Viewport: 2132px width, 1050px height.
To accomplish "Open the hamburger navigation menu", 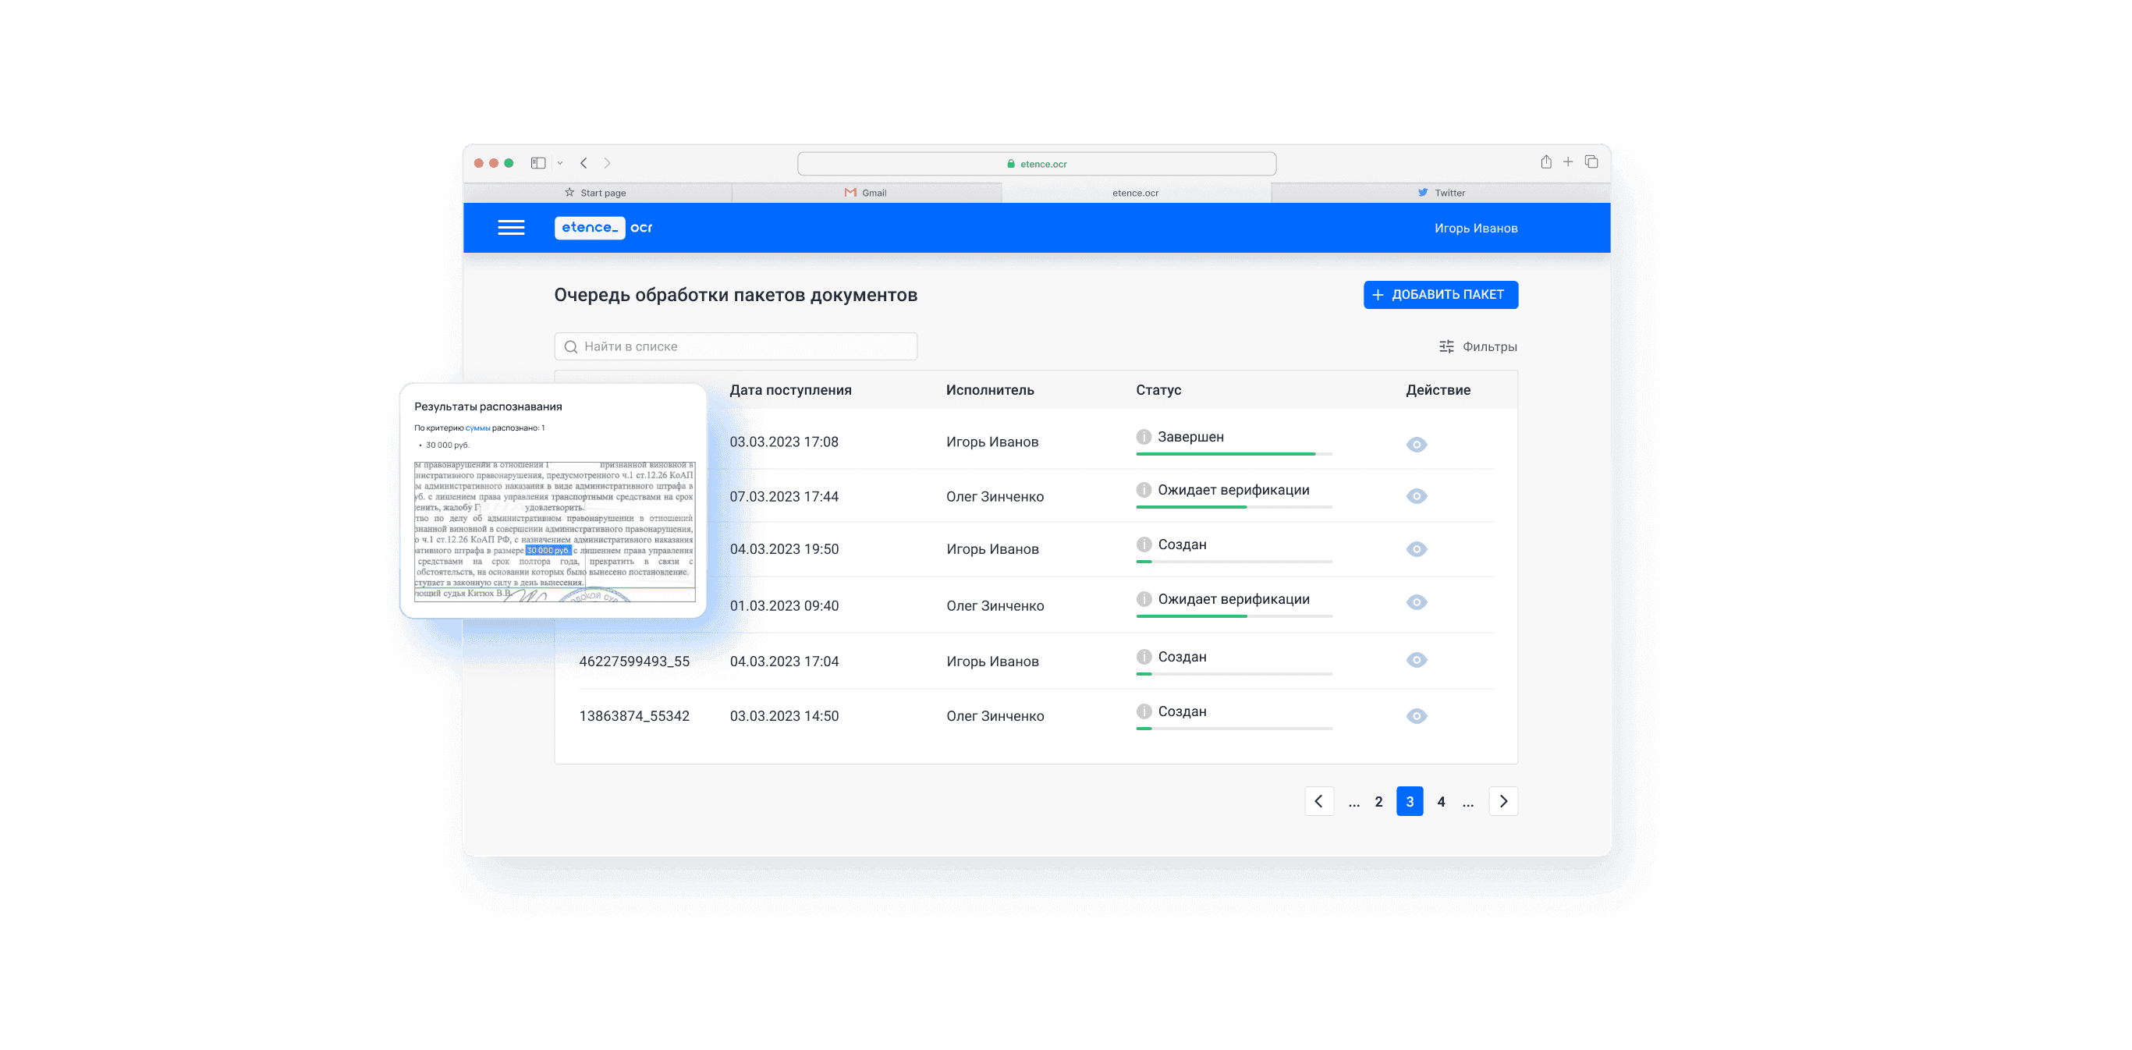I will (511, 228).
